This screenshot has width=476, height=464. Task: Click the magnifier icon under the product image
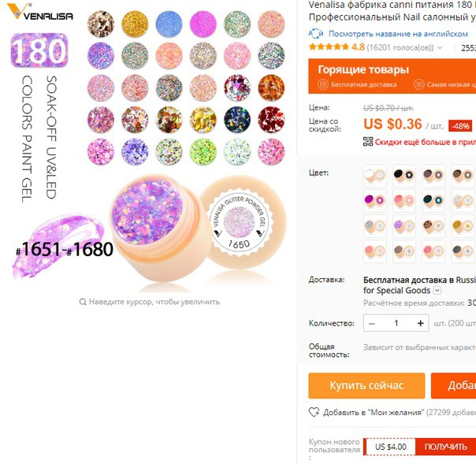[83, 302]
